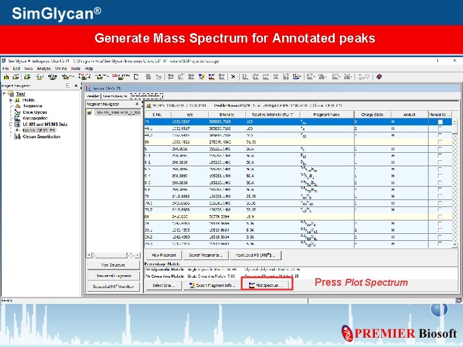Image resolution: width=463 pixels, height=347 pixels.
Task: Collapse the Test root tree node
Action: pos(4,94)
